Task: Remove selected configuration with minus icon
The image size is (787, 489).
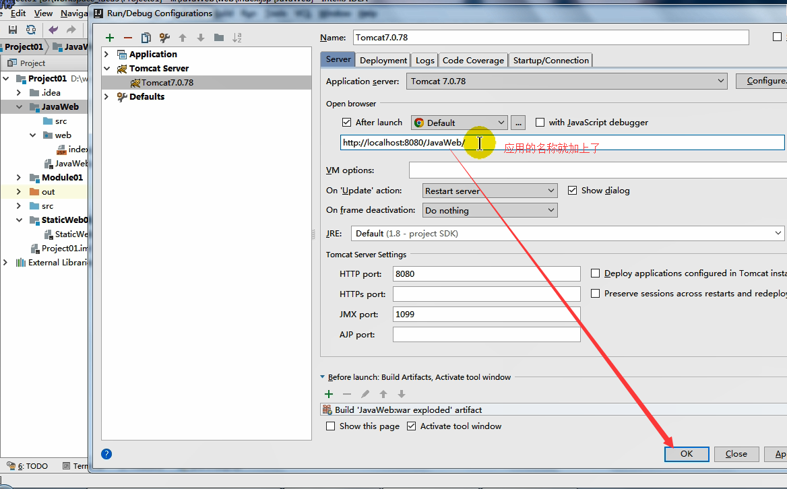Action: coord(128,38)
